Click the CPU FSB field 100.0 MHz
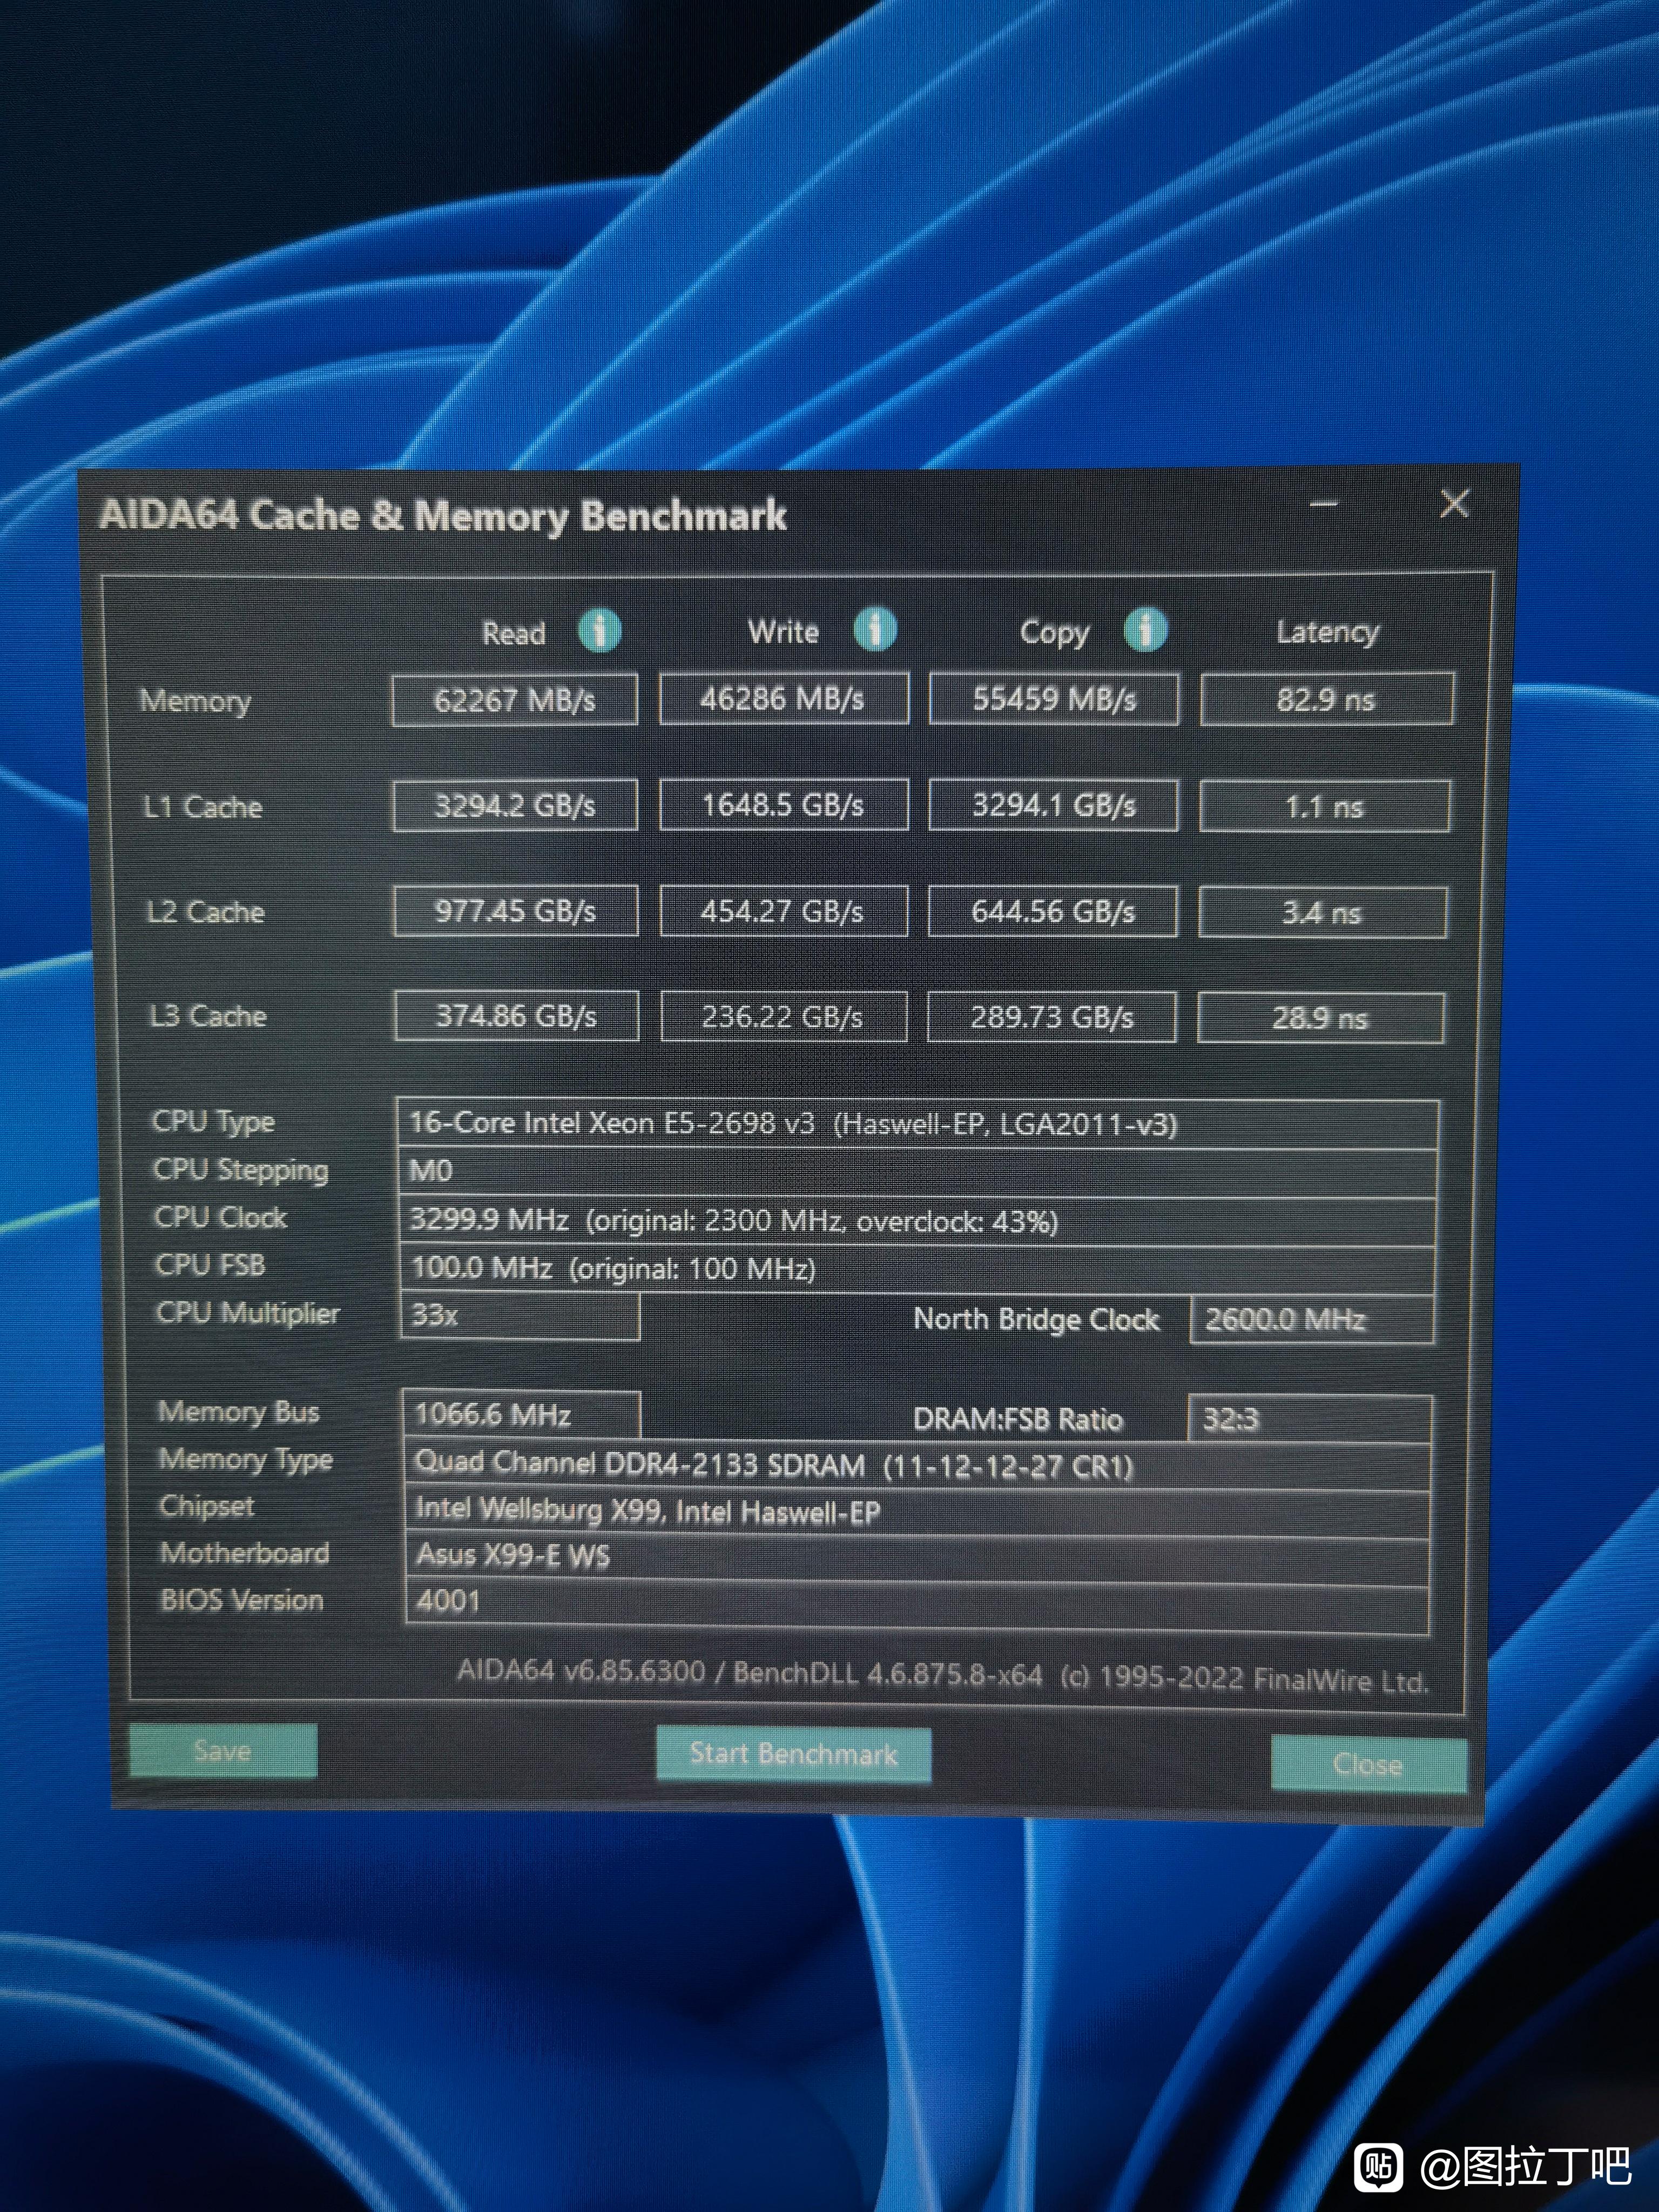Image resolution: width=1659 pixels, height=2212 pixels. pyautogui.click(x=917, y=1269)
